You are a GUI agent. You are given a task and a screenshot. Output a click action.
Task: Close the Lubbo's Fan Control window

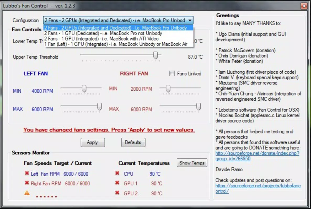304,6
